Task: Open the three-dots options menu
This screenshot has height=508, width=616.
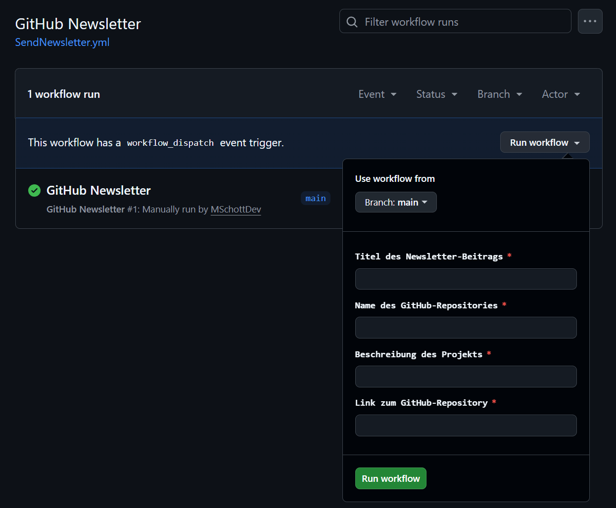Action: click(590, 21)
